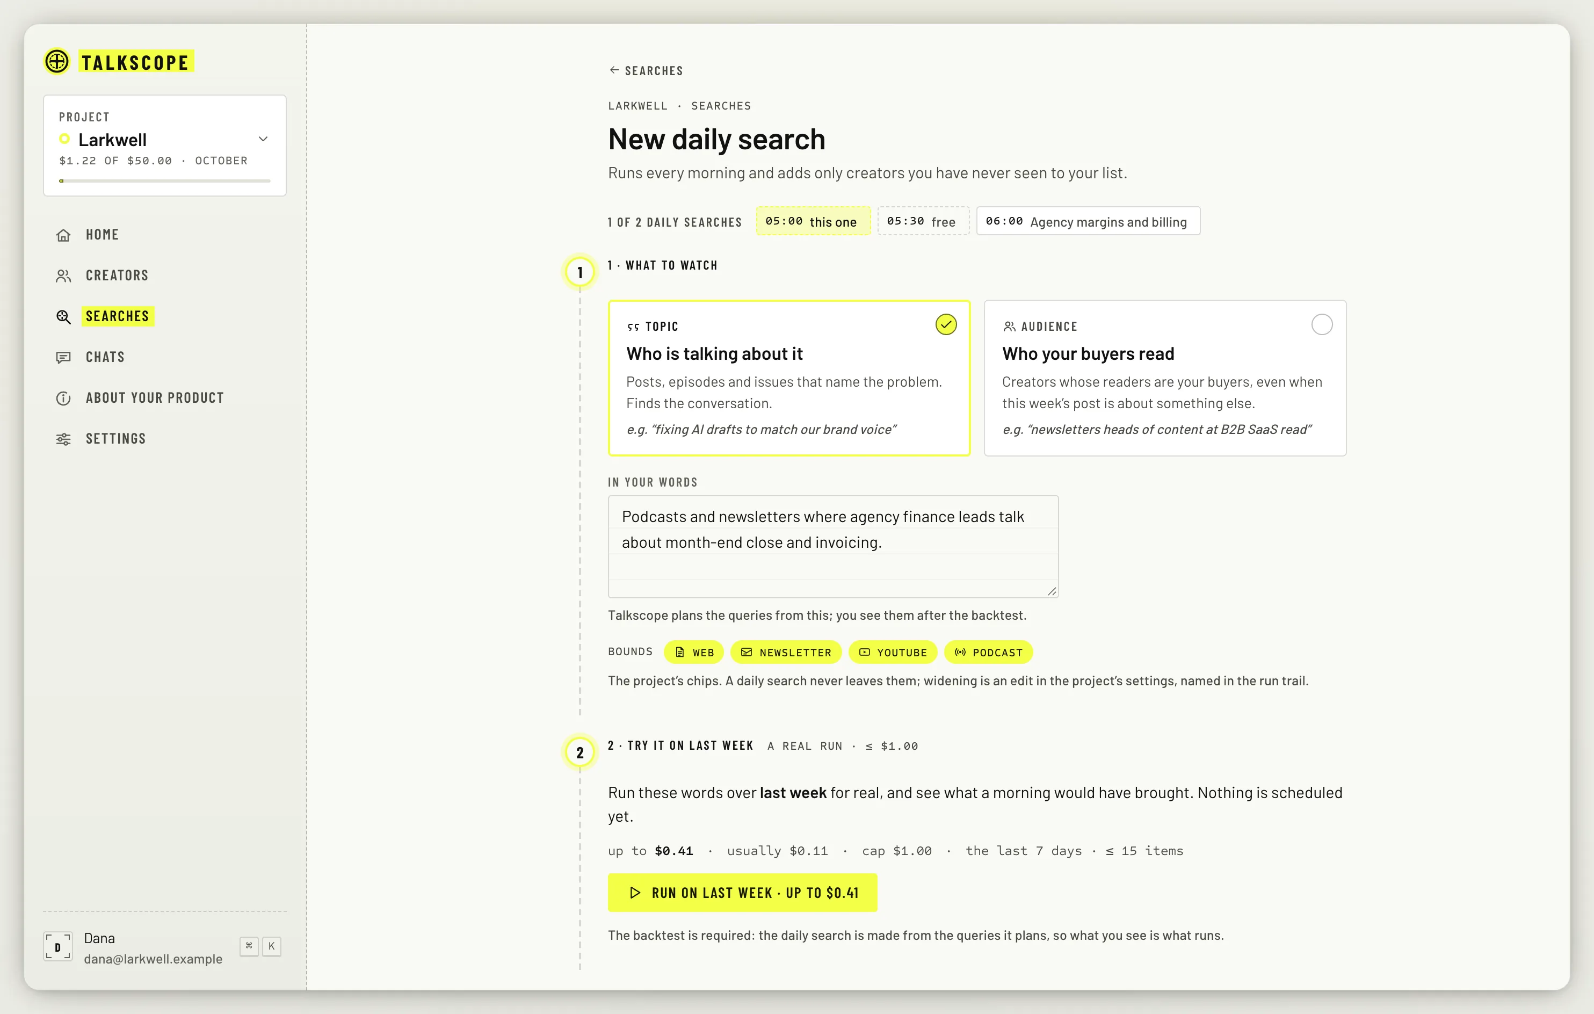Click the Talkscope logo icon
1594x1014 pixels.
click(57, 62)
